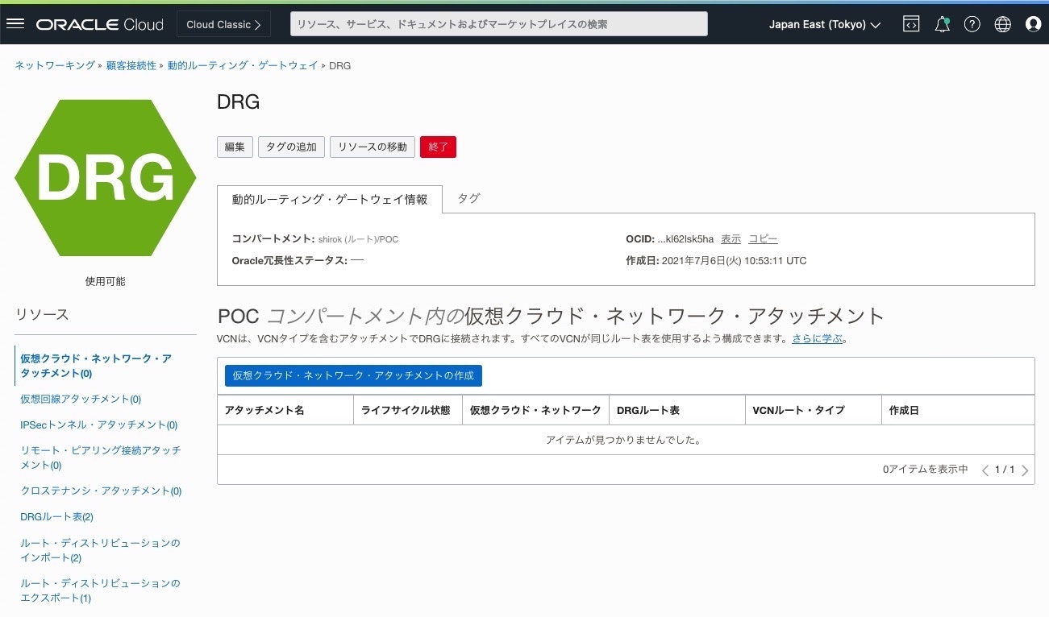Select 仮想クラウド・ネットワーク・アタッチメント(0) resource
Image resolution: width=1049 pixels, height=617 pixels.
[x=96, y=366]
